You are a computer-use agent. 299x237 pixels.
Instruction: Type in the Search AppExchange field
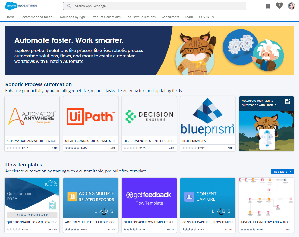[x=156, y=6]
